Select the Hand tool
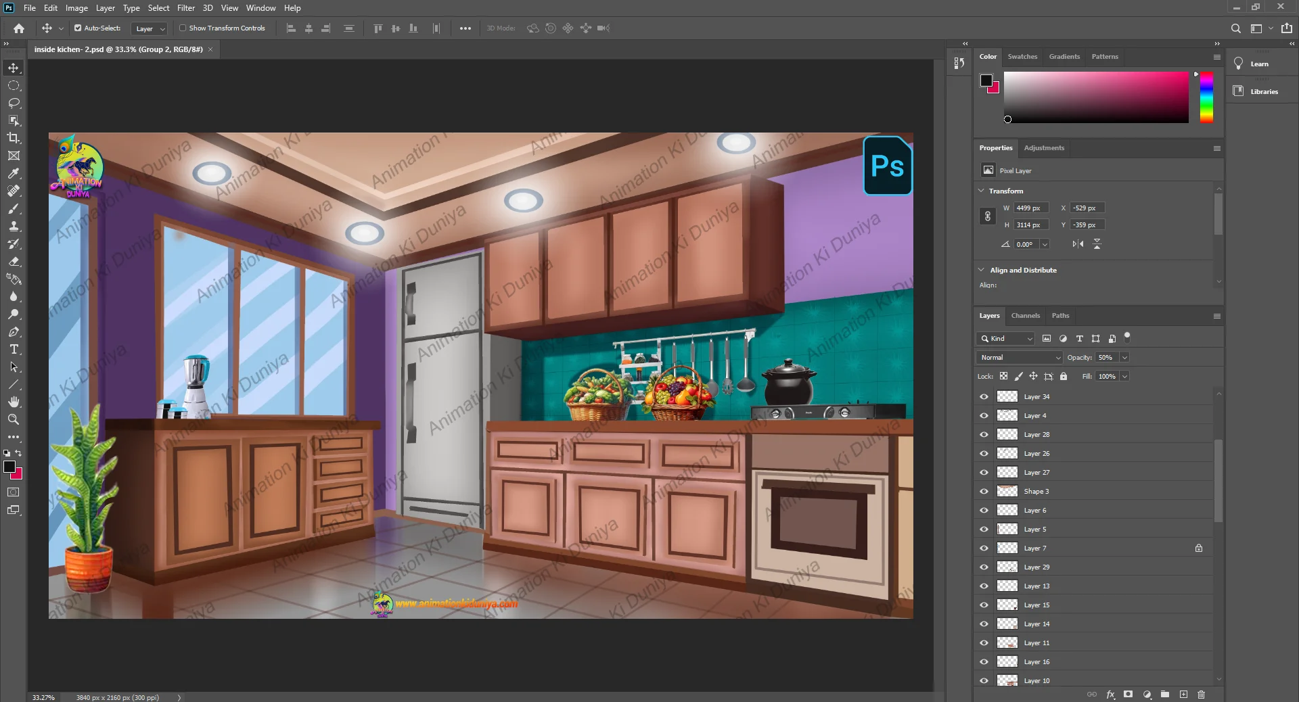The image size is (1299, 702). (x=14, y=402)
